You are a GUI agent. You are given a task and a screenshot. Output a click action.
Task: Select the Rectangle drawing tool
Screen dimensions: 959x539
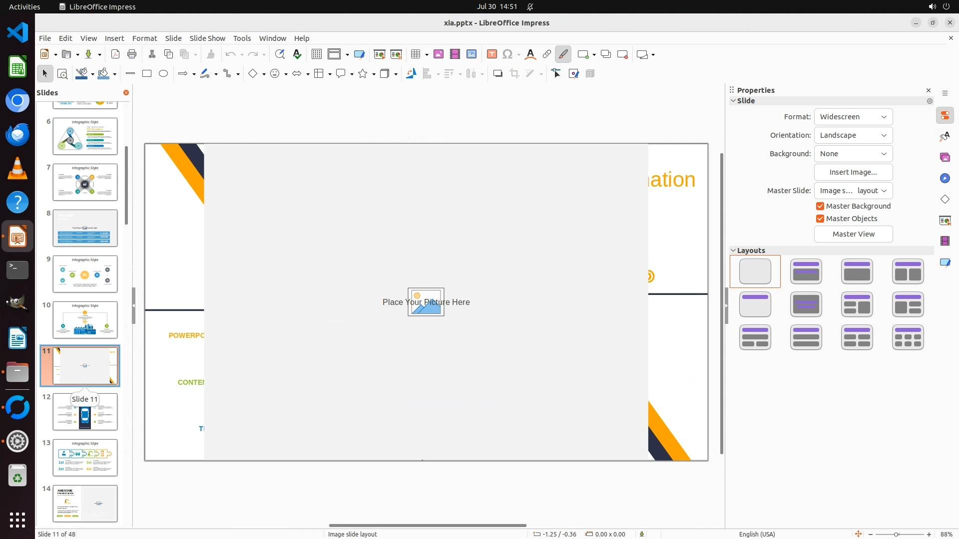click(x=147, y=74)
